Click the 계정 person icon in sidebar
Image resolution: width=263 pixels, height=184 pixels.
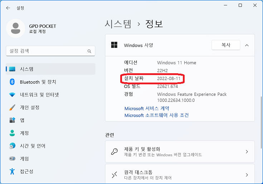tap(12, 133)
